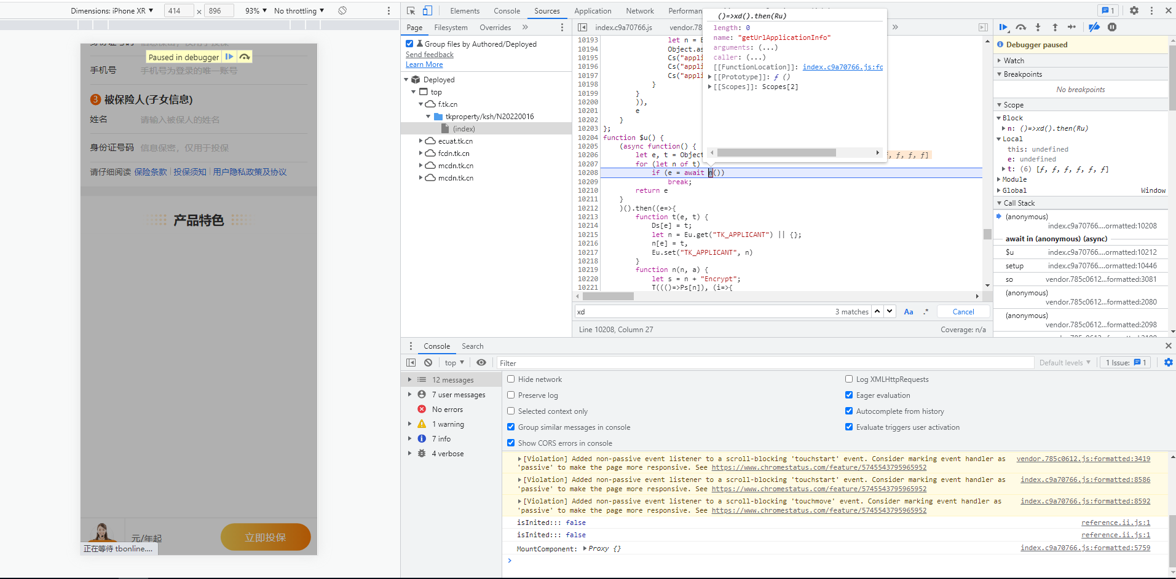Clear the console messages

(x=428, y=363)
